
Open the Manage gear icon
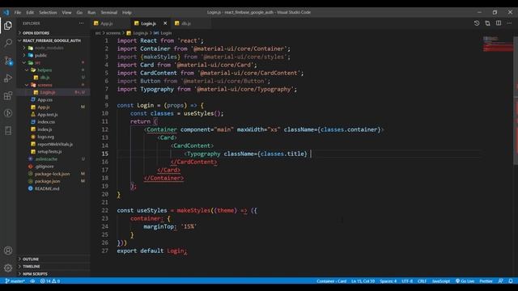(x=8, y=268)
